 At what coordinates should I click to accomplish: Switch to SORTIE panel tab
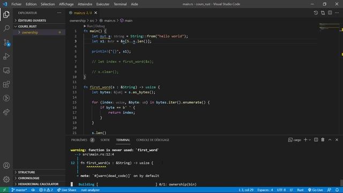click(x=105, y=140)
